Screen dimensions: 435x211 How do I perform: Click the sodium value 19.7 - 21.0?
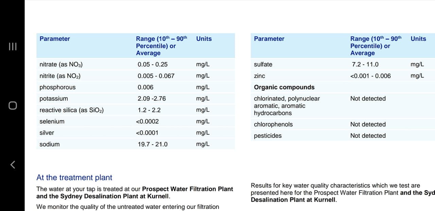pyautogui.click(x=153, y=144)
